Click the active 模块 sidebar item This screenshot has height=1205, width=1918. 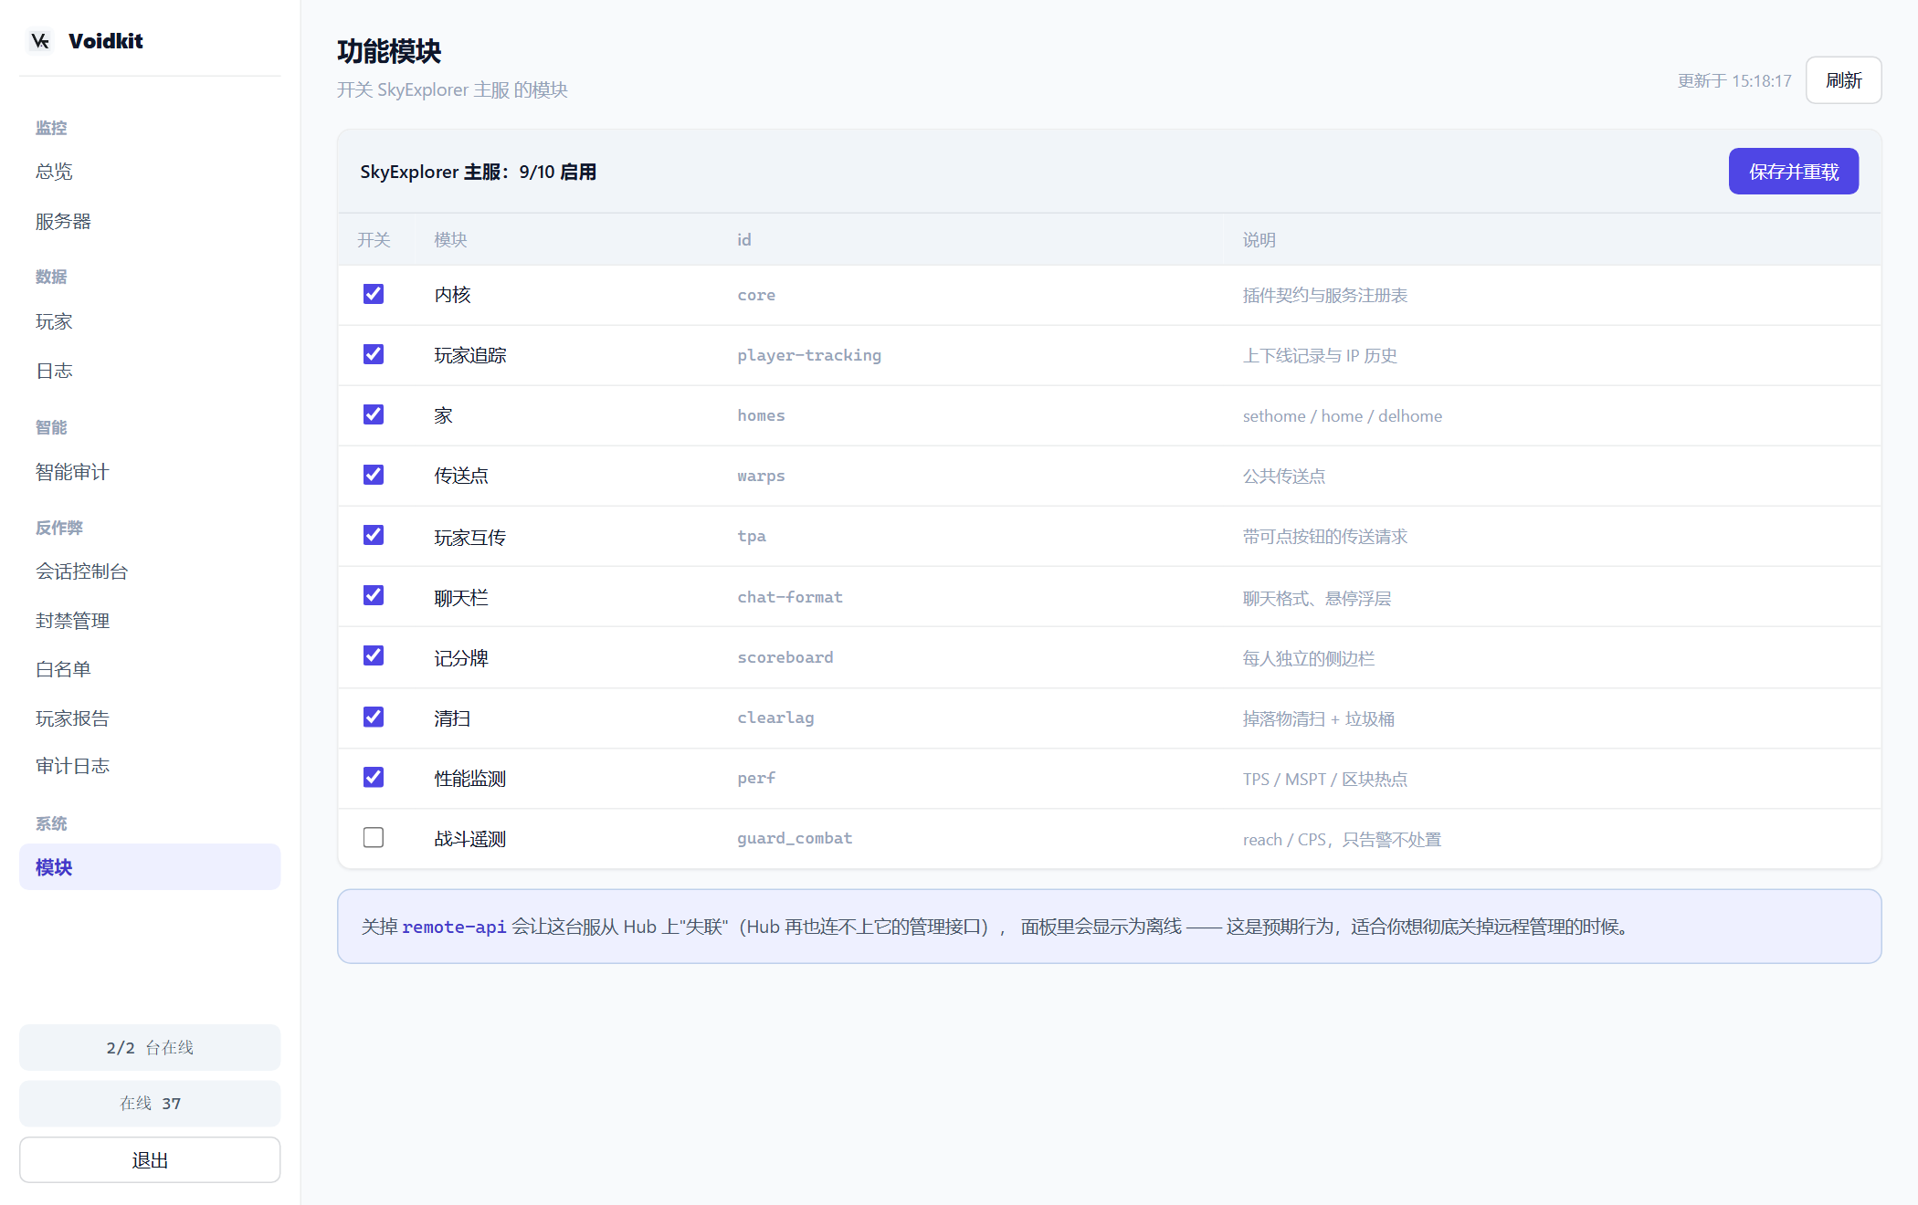tap(150, 866)
